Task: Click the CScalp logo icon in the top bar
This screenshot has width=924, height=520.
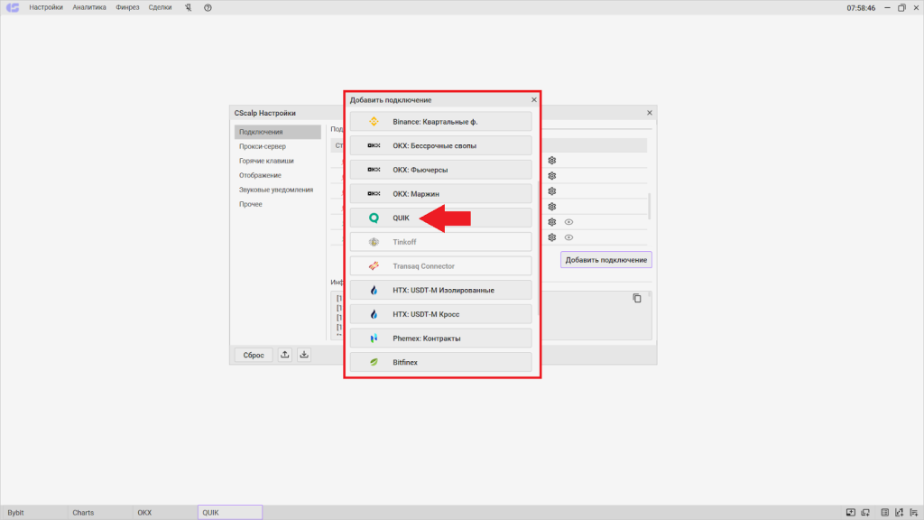Action: click(x=13, y=7)
